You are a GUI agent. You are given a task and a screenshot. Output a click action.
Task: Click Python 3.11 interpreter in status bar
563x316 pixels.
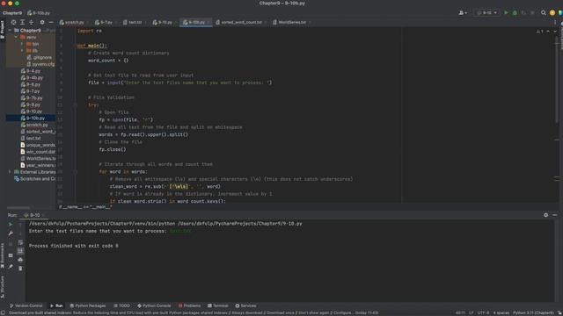533,313
